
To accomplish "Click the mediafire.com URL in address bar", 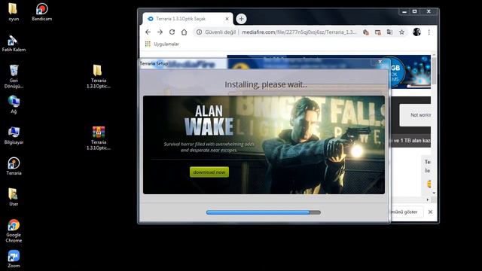I will coord(299,32).
